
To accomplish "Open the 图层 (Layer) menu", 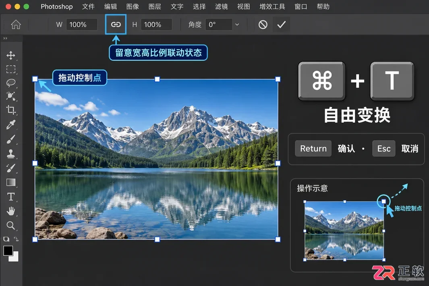I will [155, 6].
